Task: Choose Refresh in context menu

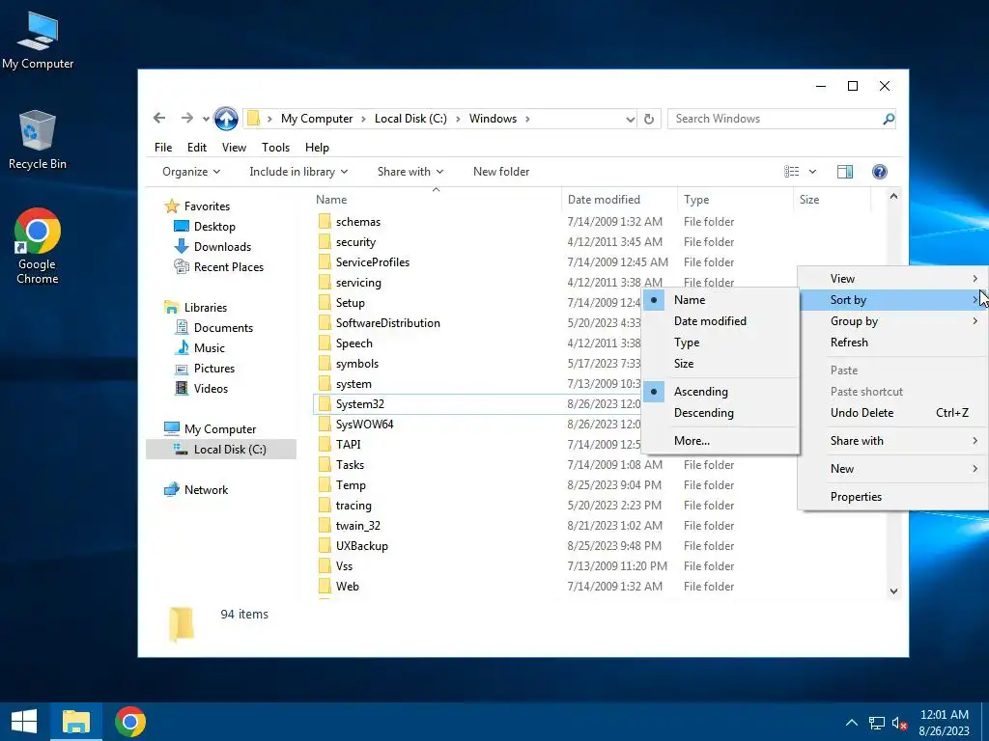Action: [x=894, y=343]
